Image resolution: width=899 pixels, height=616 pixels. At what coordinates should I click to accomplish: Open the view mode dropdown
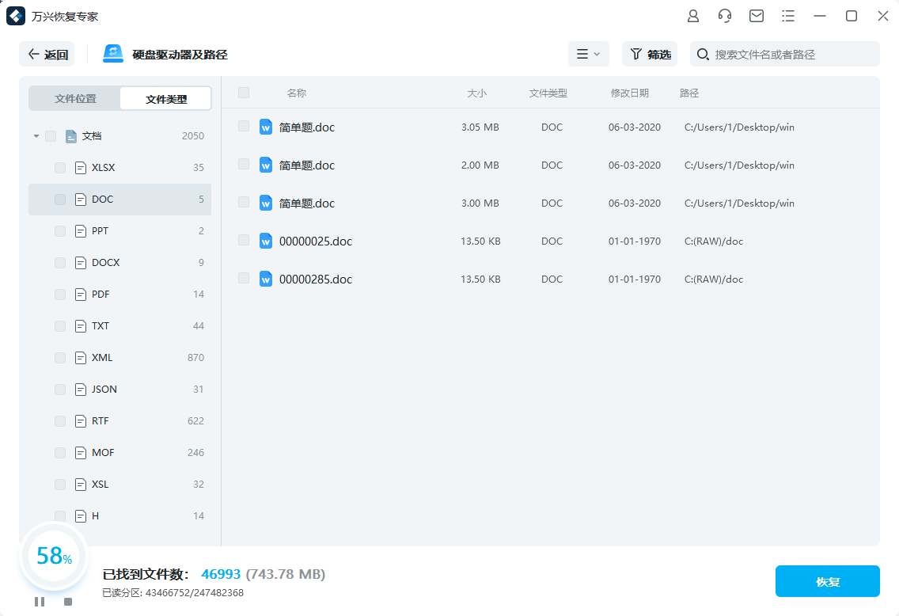[x=588, y=54]
